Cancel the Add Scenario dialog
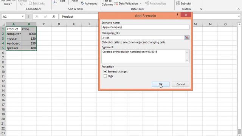The image size is (242, 136). [180, 84]
